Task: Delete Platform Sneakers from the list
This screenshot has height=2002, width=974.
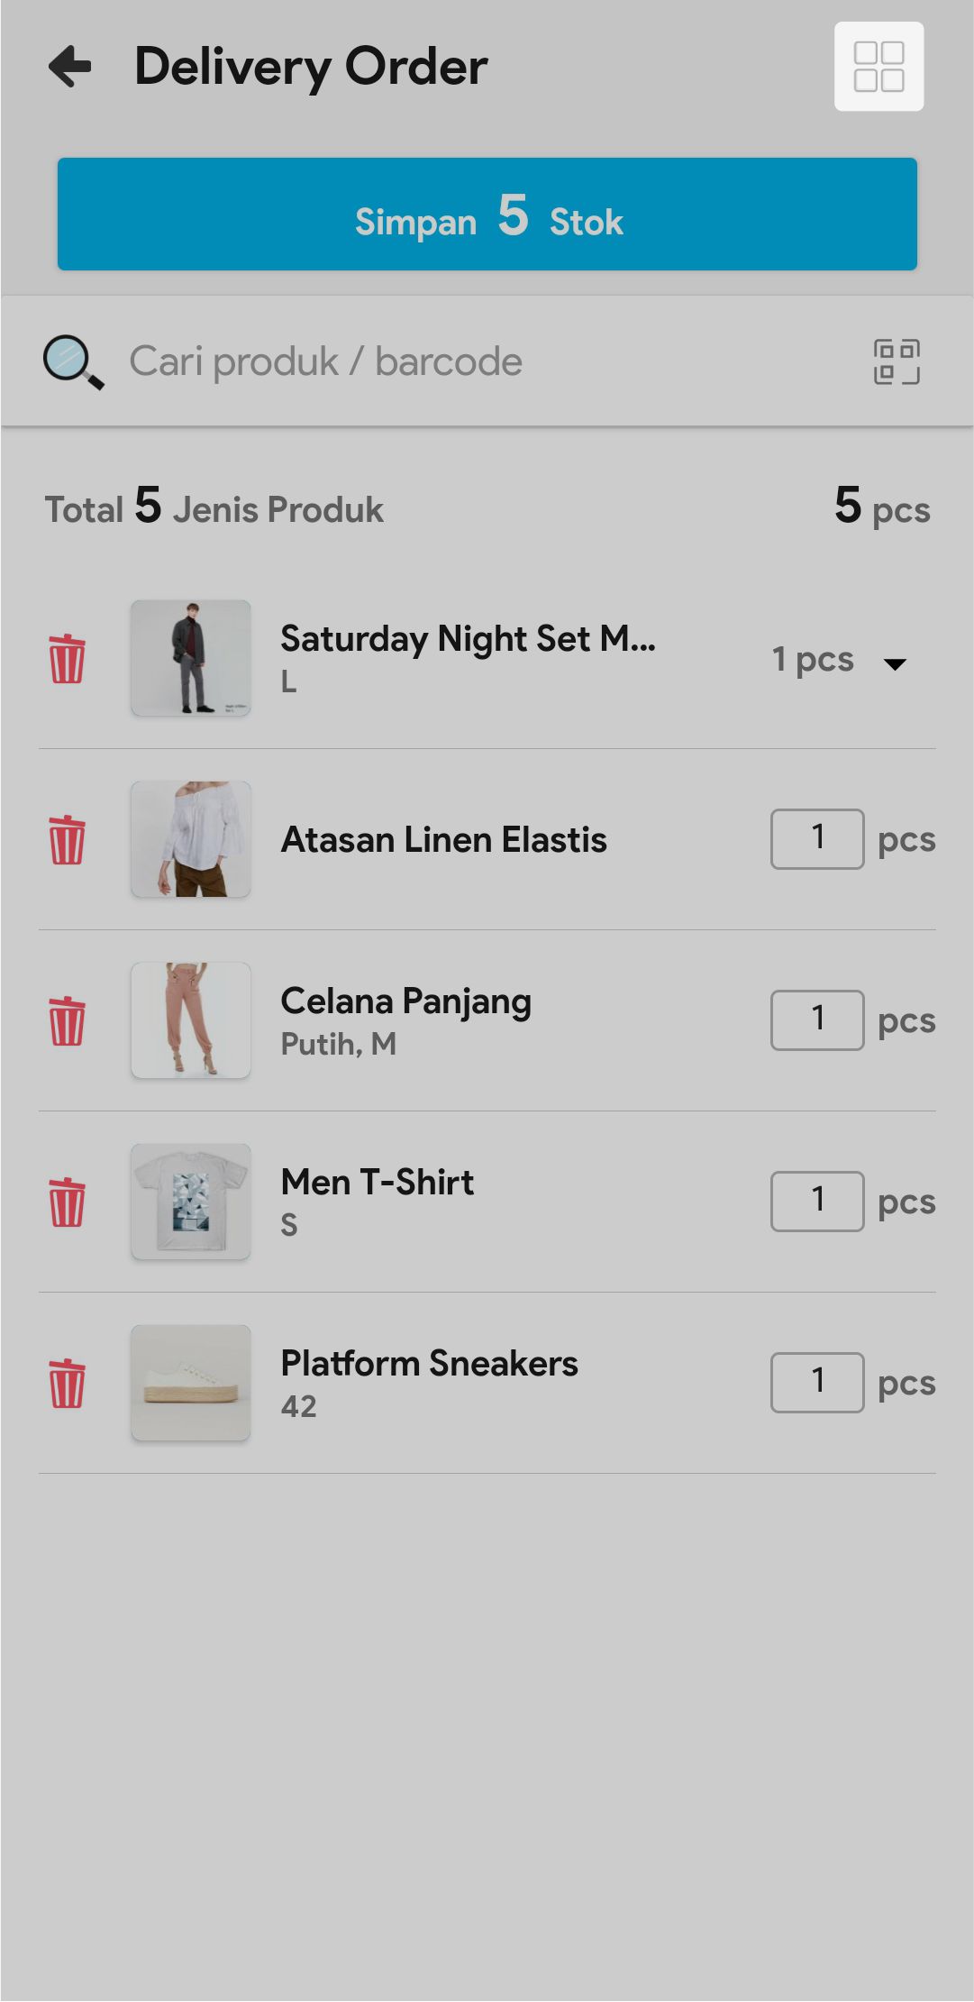Action: [x=67, y=1384]
